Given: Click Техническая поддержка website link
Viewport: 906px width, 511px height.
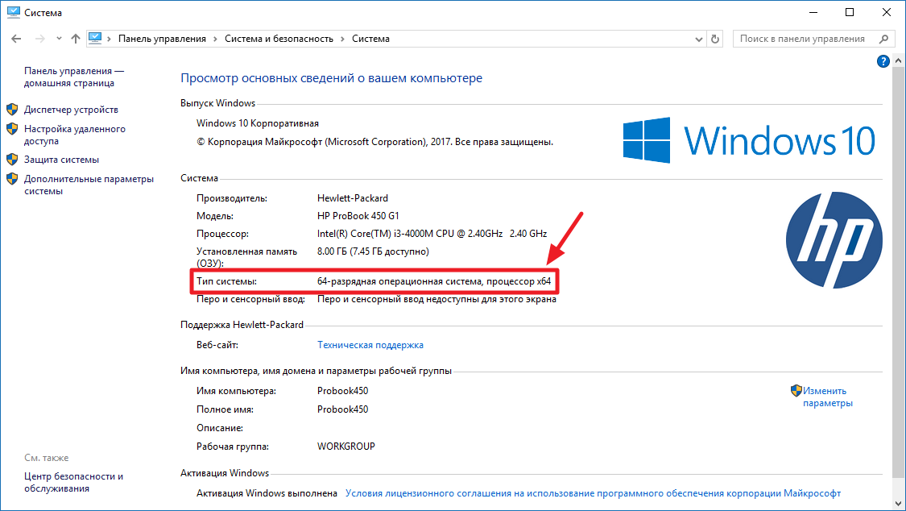Looking at the screenshot, I should tap(370, 345).
